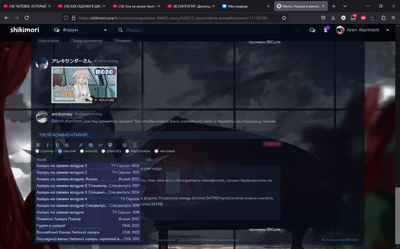
Task: Go back to previous page
Action: pyautogui.click(x=7, y=18)
